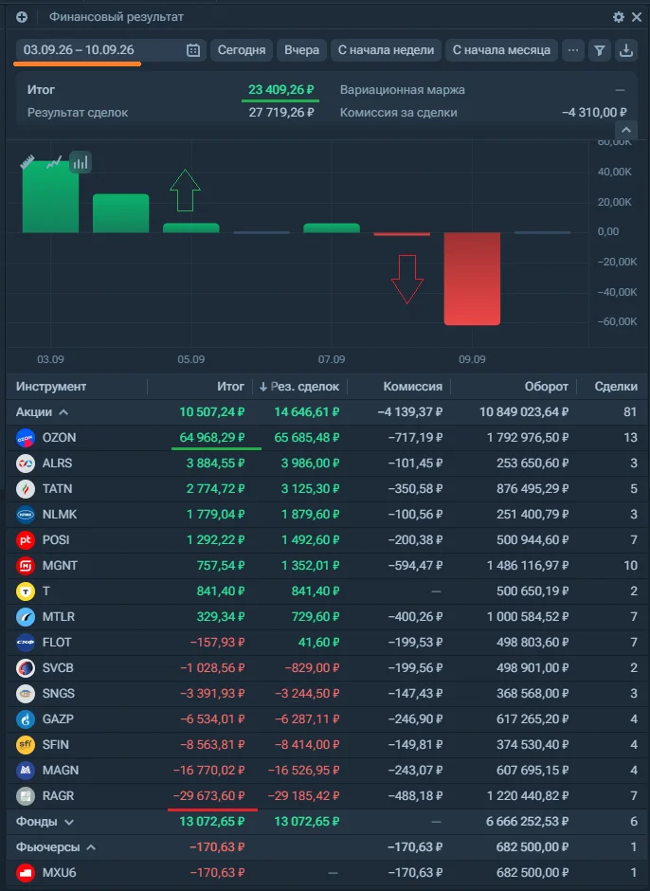Click TATN turnover 876 495,29 ₽
Screen dimensions: 650x891
(x=533, y=489)
